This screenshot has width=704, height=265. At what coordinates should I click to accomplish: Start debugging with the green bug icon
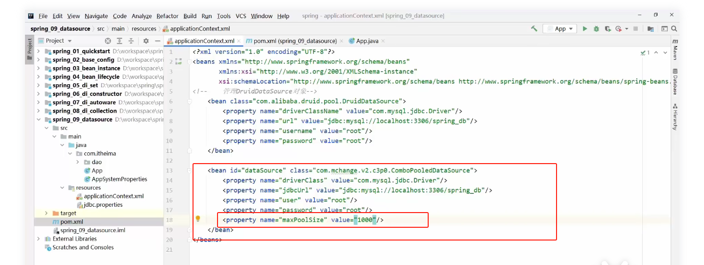[x=596, y=29]
